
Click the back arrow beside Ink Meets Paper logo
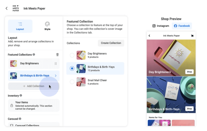(7, 8)
